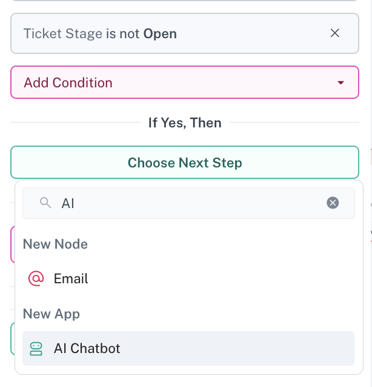Click the Add Condition caret arrow

point(340,82)
